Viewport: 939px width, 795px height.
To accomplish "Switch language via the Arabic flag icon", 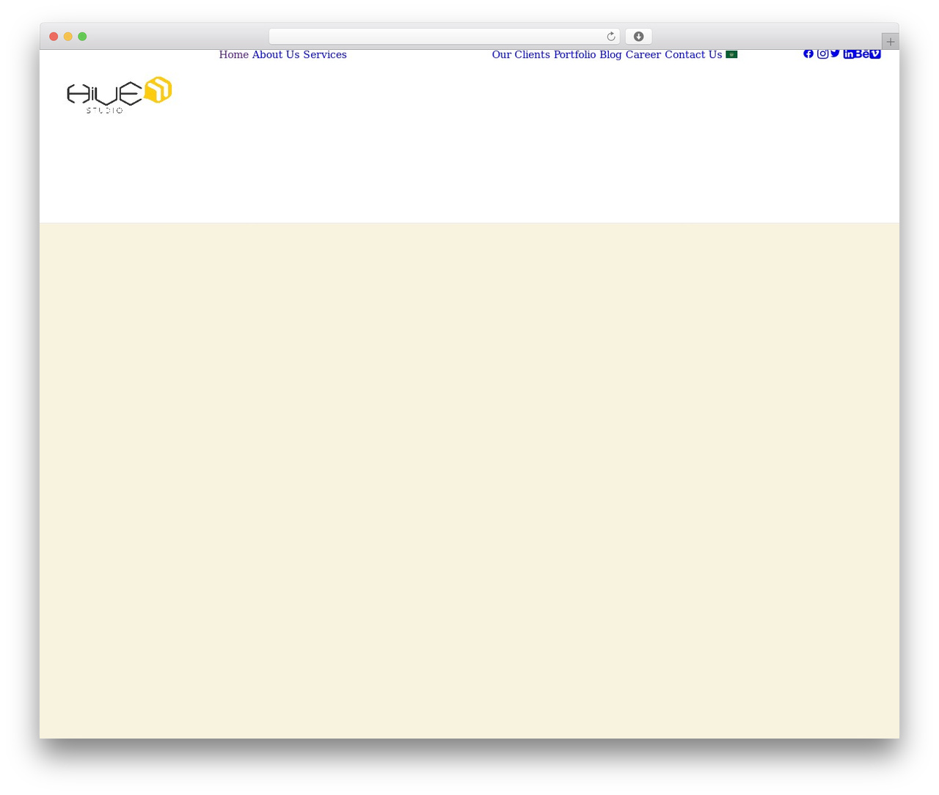I will tap(731, 54).
